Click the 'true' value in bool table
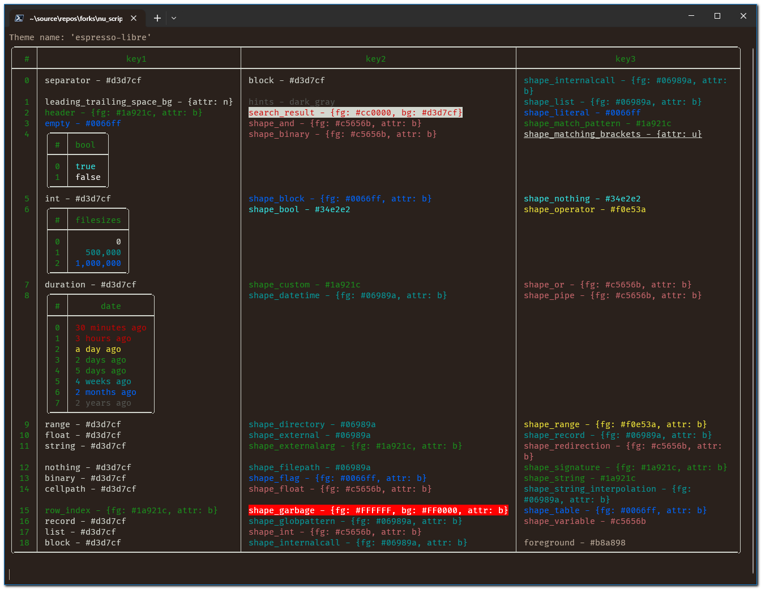 pyautogui.click(x=85, y=166)
